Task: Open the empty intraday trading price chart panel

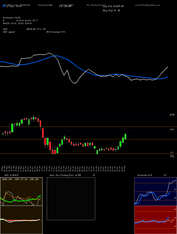Action: click(71, 199)
